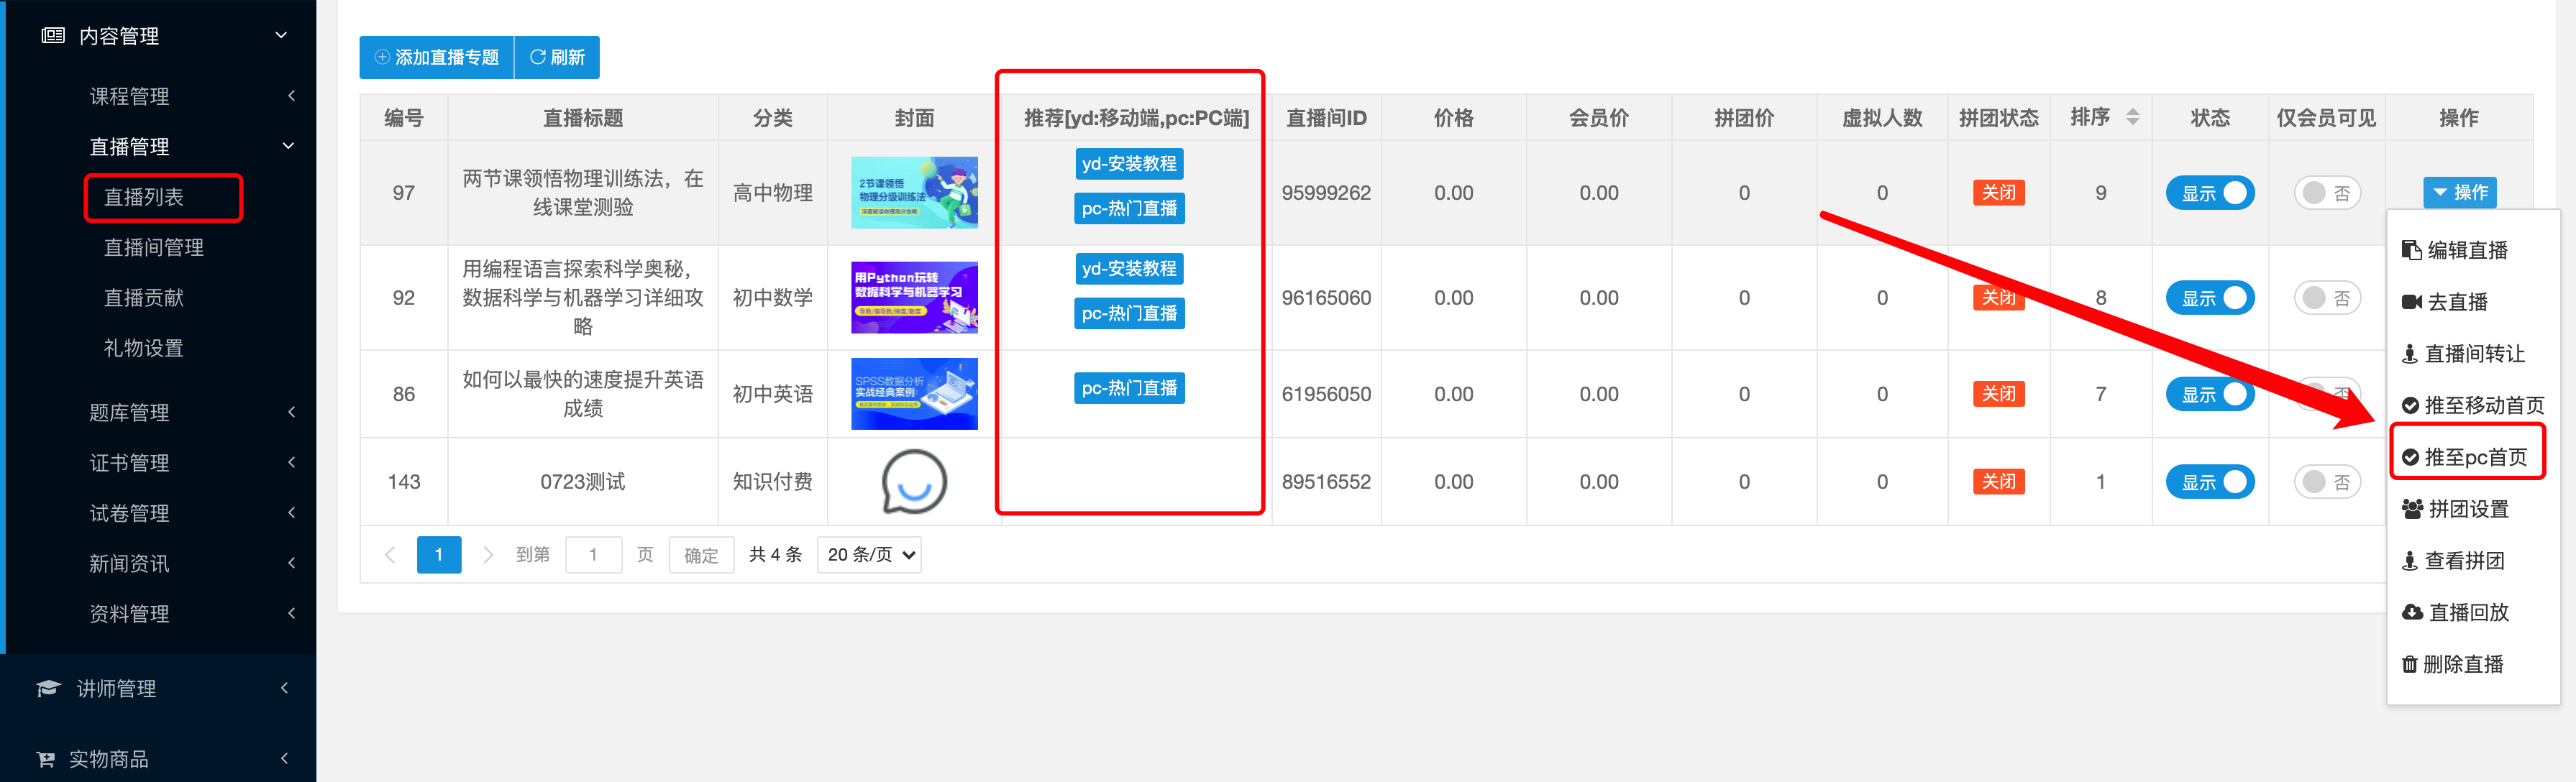Click the jump-to-page input field
2576x782 pixels.
tap(593, 554)
